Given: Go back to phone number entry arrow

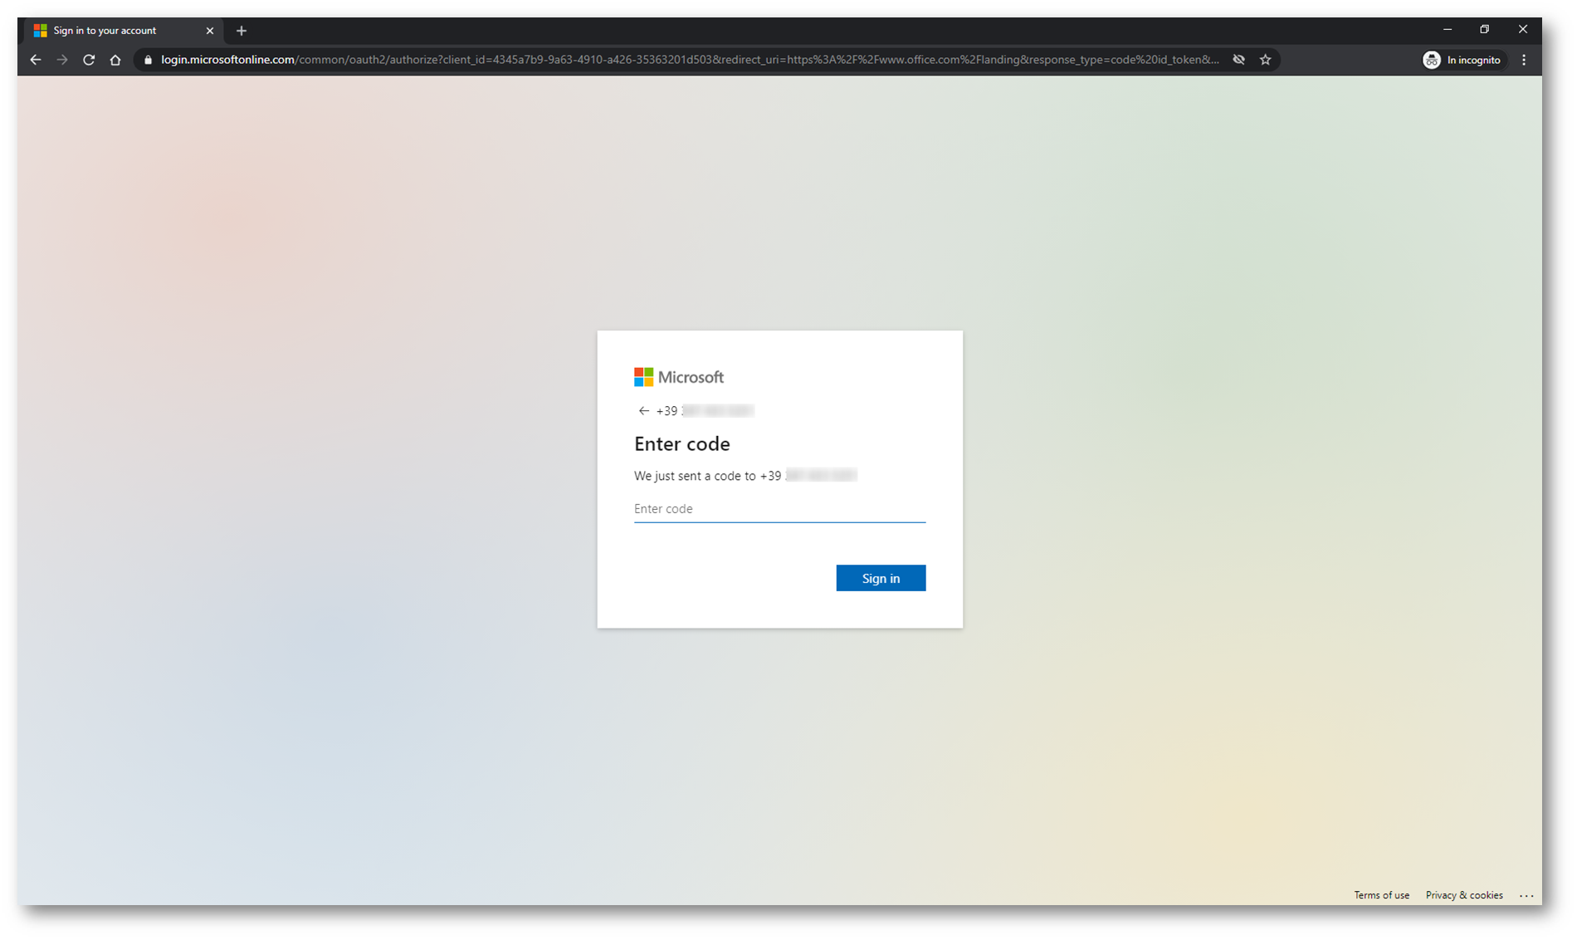Looking at the screenshot, I should [643, 411].
